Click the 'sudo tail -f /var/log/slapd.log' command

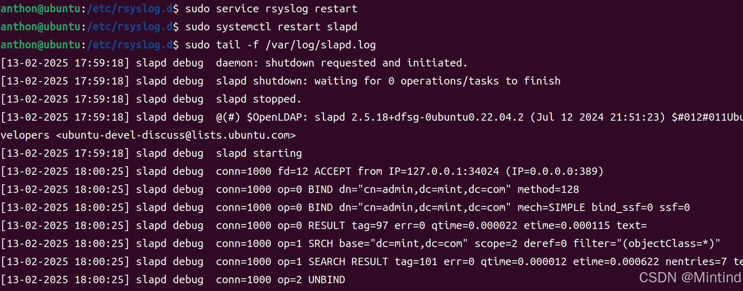tap(280, 45)
